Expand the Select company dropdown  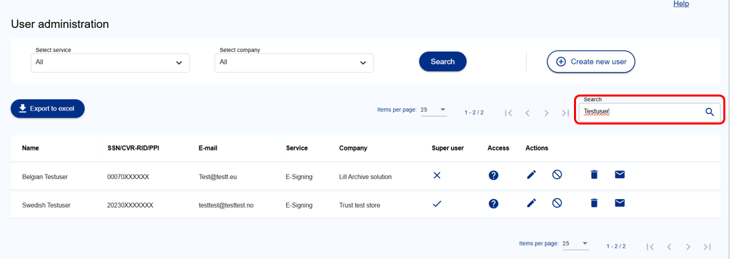(x=294, y=63)
